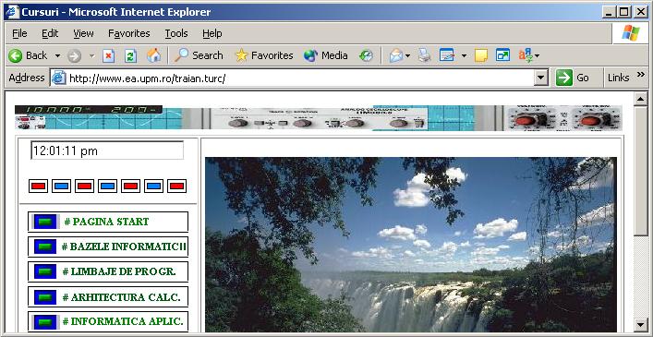653x337 pixels.
Task: Open the Media pane
Action: pyautogui.click(x=326, y=55)
